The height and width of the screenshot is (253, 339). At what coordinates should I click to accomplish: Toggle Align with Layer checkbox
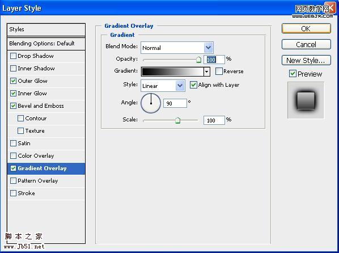click(x=193, y=85)
